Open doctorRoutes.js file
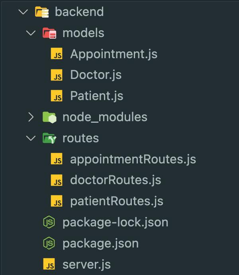The width and height of the screenshot is (239, 275). [116, 181]
